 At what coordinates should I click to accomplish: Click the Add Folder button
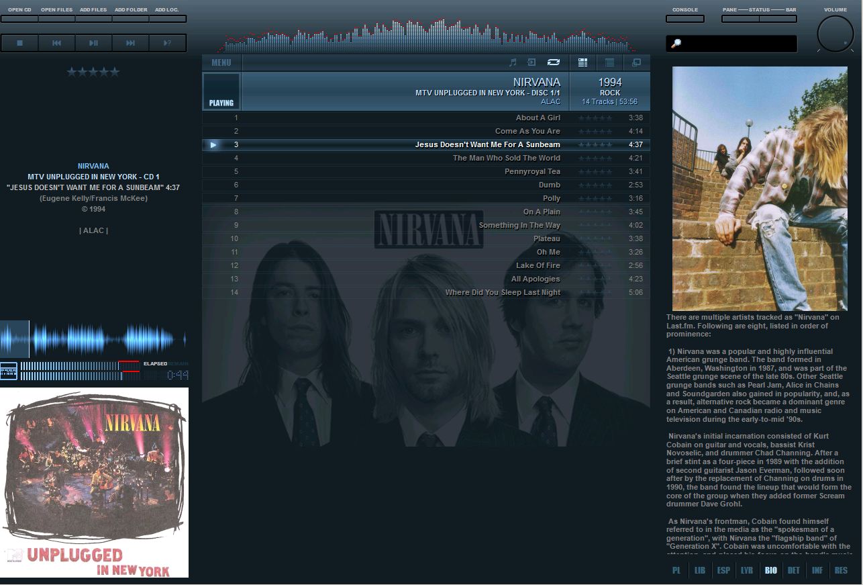[x=130, y=19]
